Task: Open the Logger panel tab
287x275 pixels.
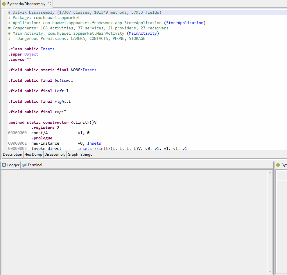Action: click(11, 165)
